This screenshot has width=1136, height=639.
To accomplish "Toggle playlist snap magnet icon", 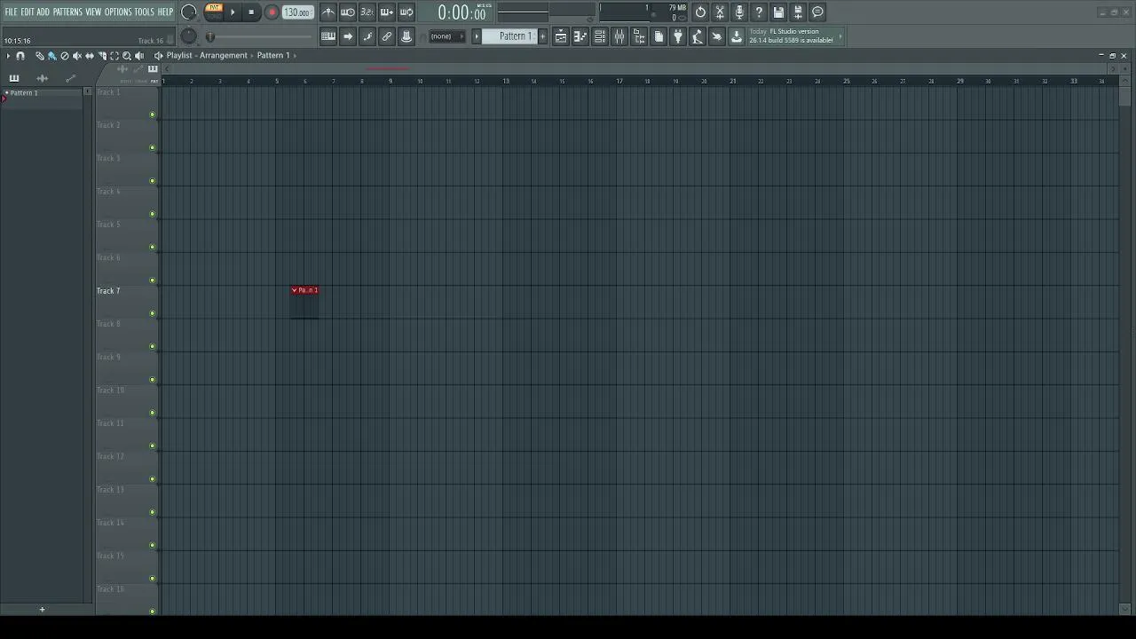I will 20,56.
